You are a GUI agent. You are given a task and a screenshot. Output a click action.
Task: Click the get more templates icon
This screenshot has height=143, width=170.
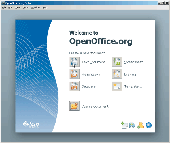coord(124,125)
